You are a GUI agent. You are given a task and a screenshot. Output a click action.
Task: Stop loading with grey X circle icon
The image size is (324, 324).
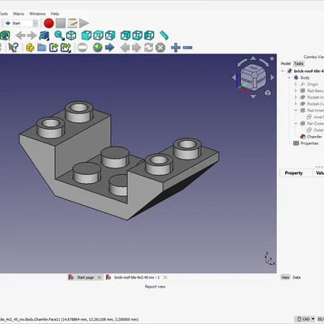point(160,48)
